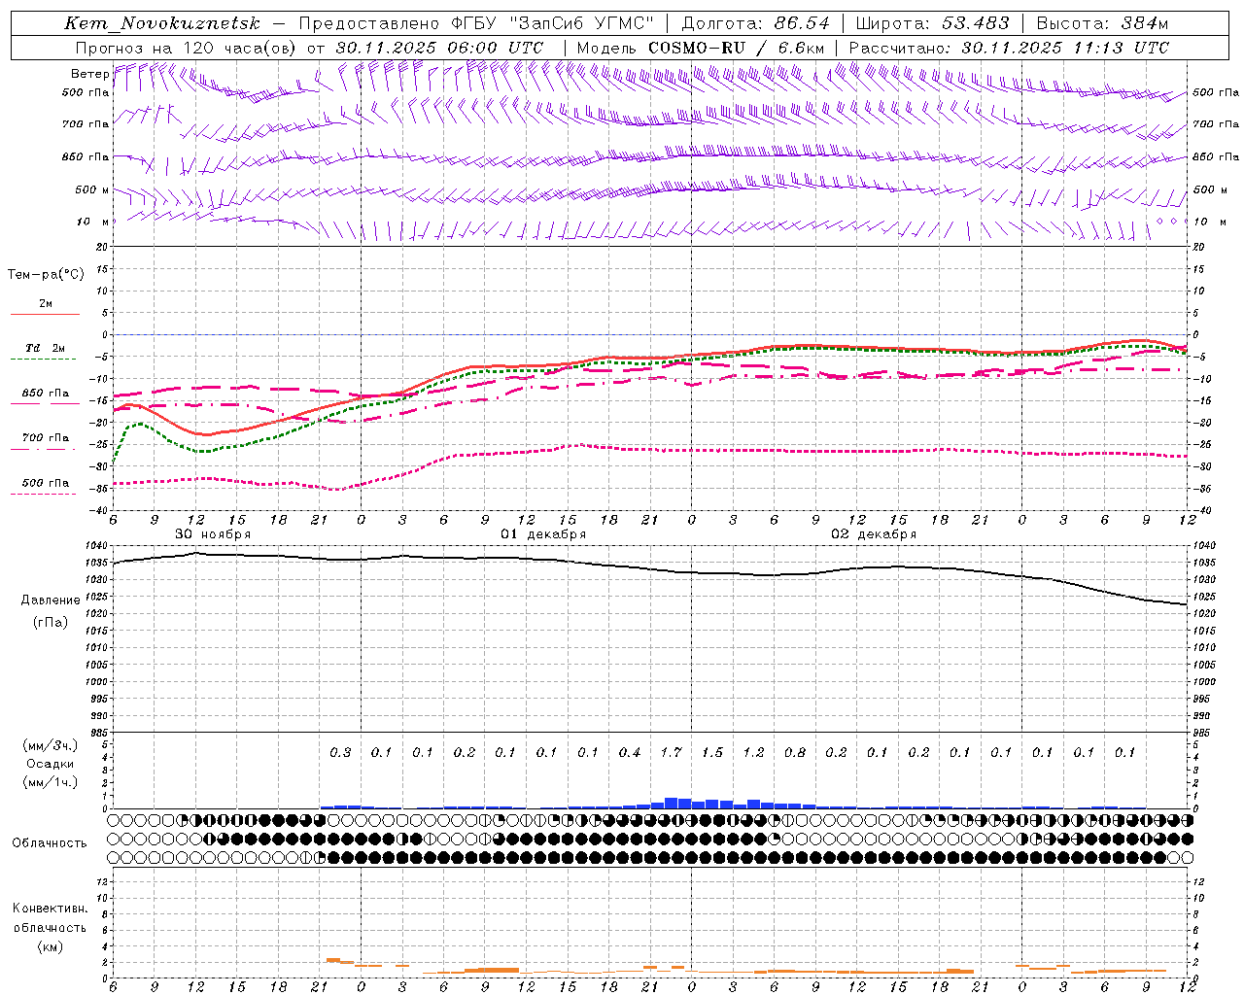Click 'Прогноз на 120 часа(ов)' header text
This screenshot has width=1244, height=995.
(187, 48)
